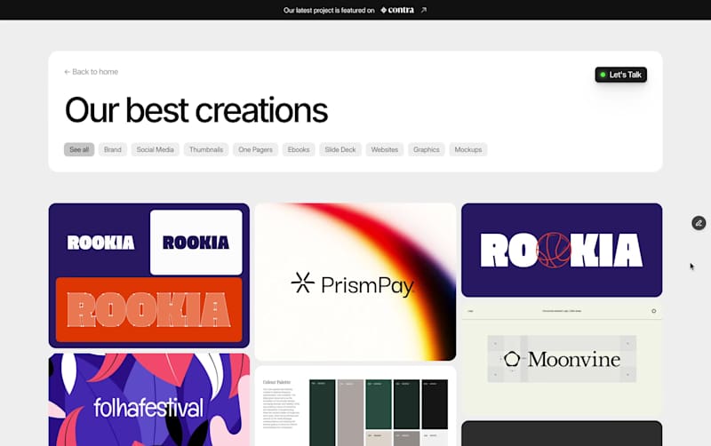711x446 pixels.
Task: Click the Our best creations heading
Action: click(x=196, y=110)
